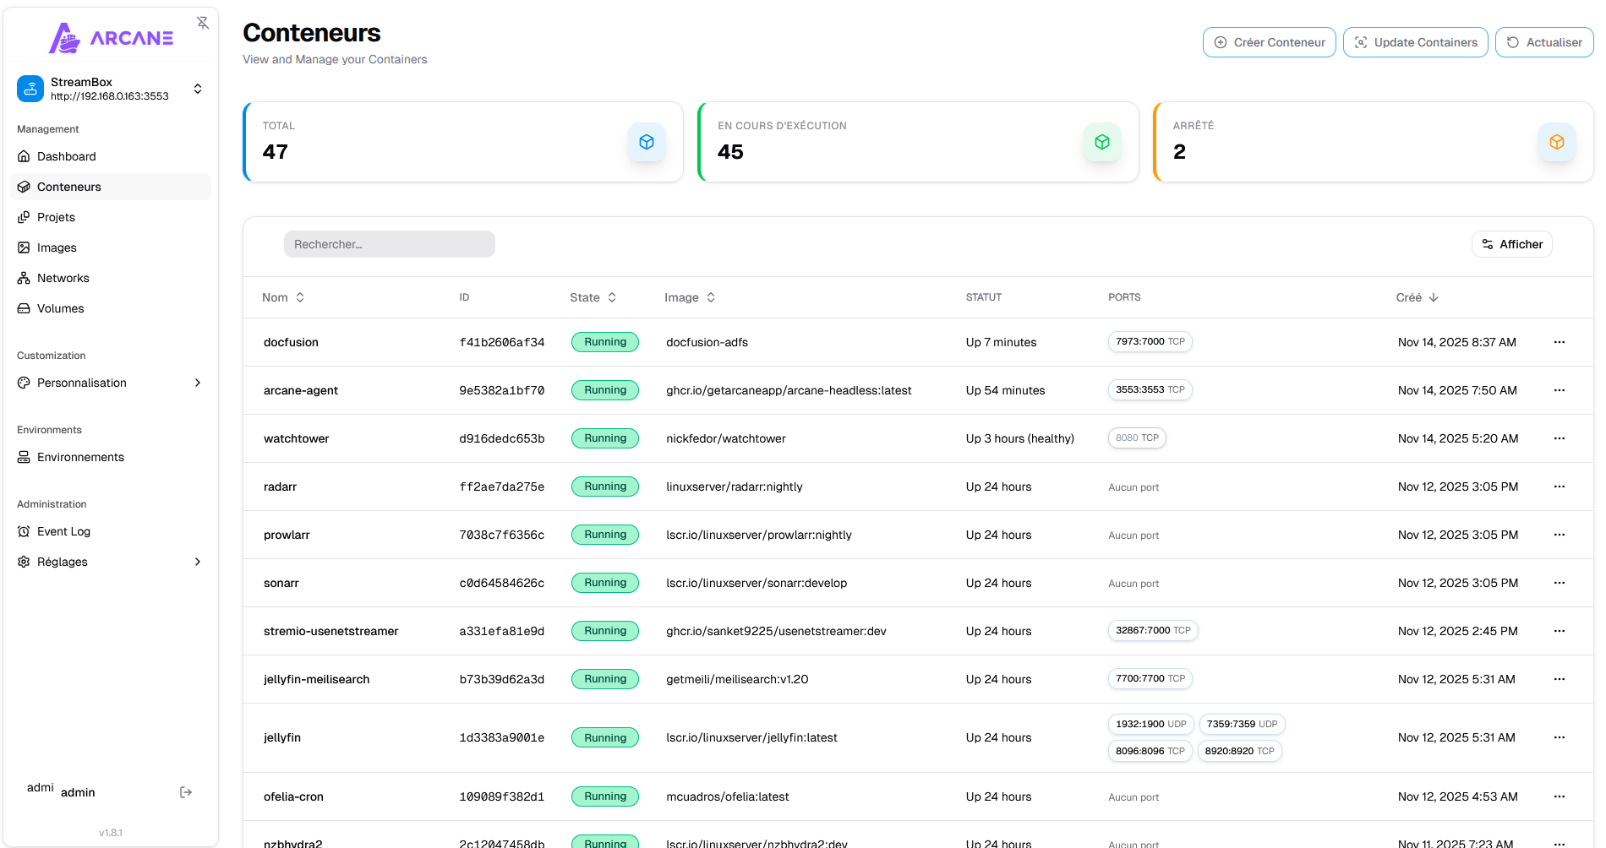Focus the Rechercher search field
The image size is (1606, 848).
(389, 244)
